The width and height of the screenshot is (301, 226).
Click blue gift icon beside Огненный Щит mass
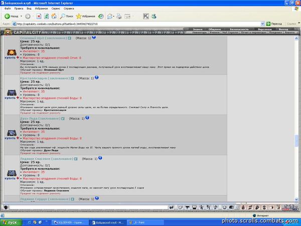(x=94, y=38)
